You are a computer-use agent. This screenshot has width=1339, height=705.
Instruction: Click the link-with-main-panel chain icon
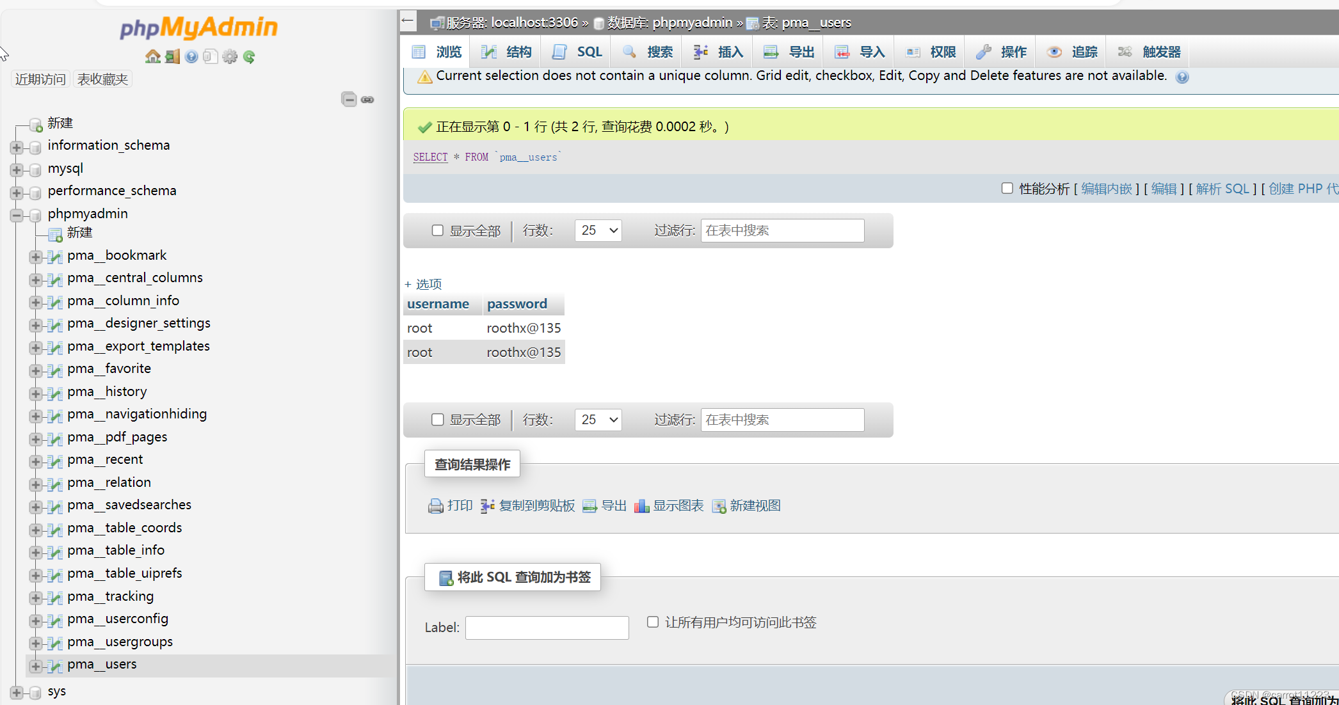click(367, 100)
